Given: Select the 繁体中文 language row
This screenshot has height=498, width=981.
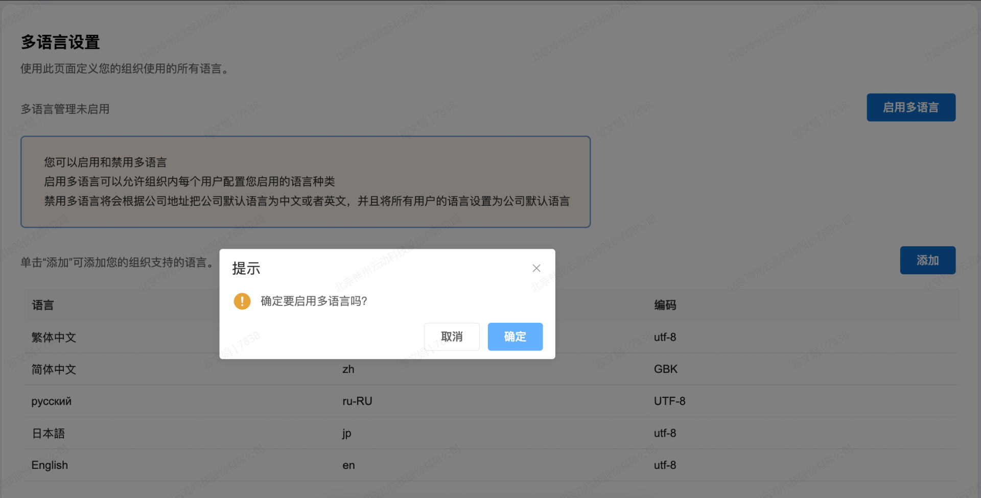Looking at the screenshot, I should click(54, 338).
